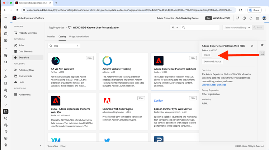Click the Common Web SDK Plugins logo
The width and height of the screenshot is (269, 150).
[107, 101]
